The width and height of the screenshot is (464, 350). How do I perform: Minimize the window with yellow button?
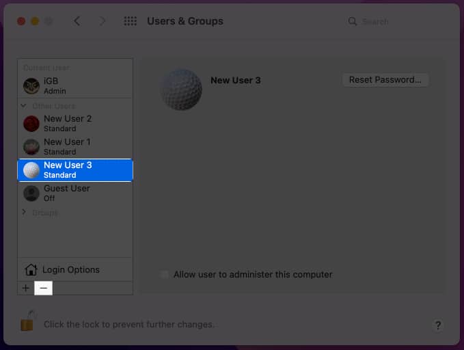(35, 21)
